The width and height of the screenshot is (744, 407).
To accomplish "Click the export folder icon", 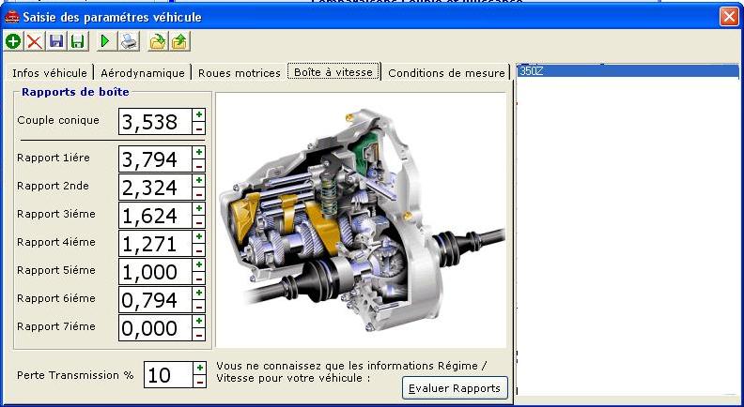I will pyautogui.click(x=178, y=41).
